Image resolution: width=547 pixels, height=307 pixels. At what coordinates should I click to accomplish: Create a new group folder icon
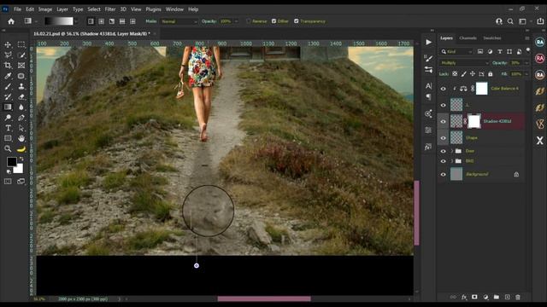point(497,297)
